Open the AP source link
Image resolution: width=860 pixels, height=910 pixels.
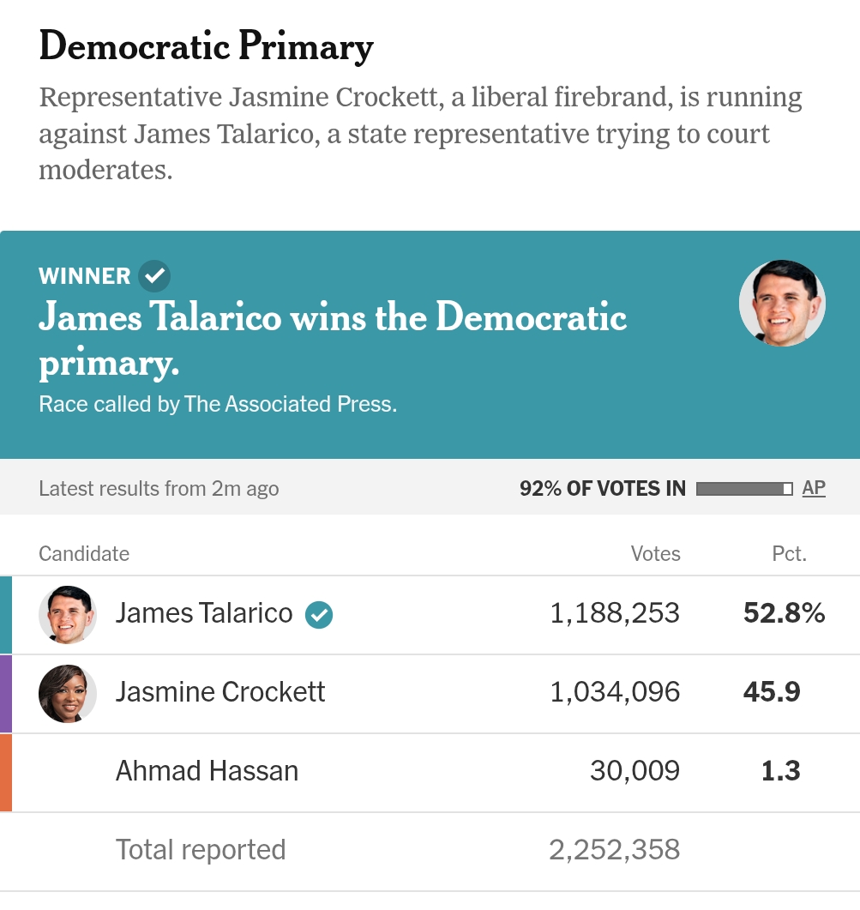coord(814,488)
